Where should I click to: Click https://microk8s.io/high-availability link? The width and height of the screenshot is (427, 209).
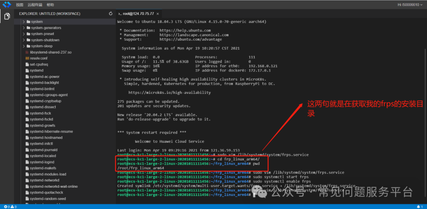pos(169,92)
